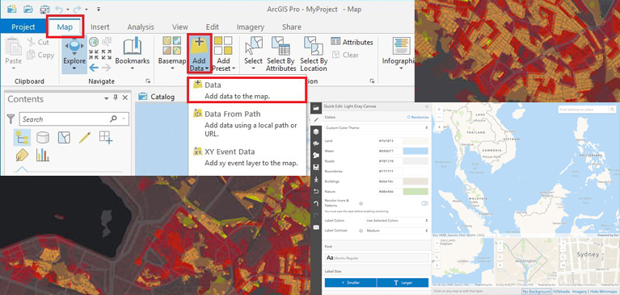Click the Smaller label size button

(351, 283)
